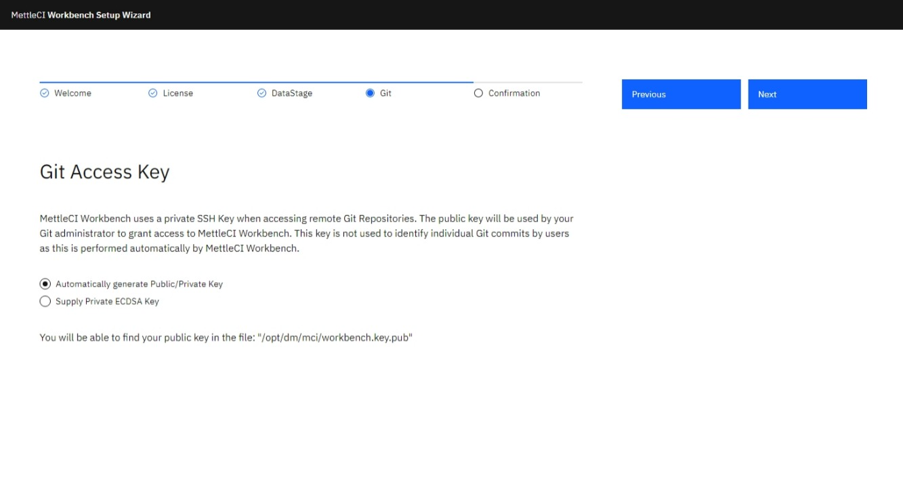
Task: Select the Supply Private ECDSA Key radio button
Action: [x=45, y=302]
